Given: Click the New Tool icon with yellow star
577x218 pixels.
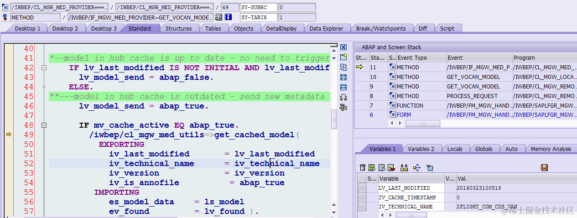Looking at the screenshot, I should point(343,57).
